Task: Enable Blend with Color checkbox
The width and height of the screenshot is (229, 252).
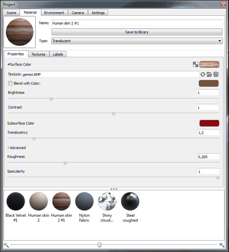Action: coord(10,83)
